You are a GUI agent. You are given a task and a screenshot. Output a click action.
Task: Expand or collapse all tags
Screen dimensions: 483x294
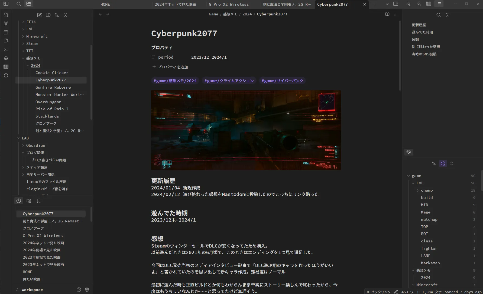pyautogui.click(x=452, y=163)
